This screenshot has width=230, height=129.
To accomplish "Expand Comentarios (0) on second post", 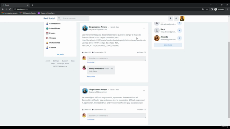I will [x=99, y=110].
